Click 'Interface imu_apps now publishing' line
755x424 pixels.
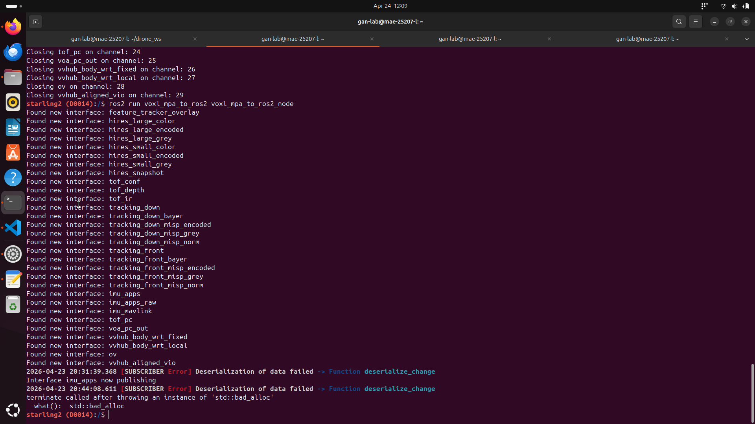tap(91, 380)
